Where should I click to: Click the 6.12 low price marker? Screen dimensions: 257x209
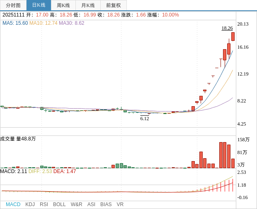145,119
